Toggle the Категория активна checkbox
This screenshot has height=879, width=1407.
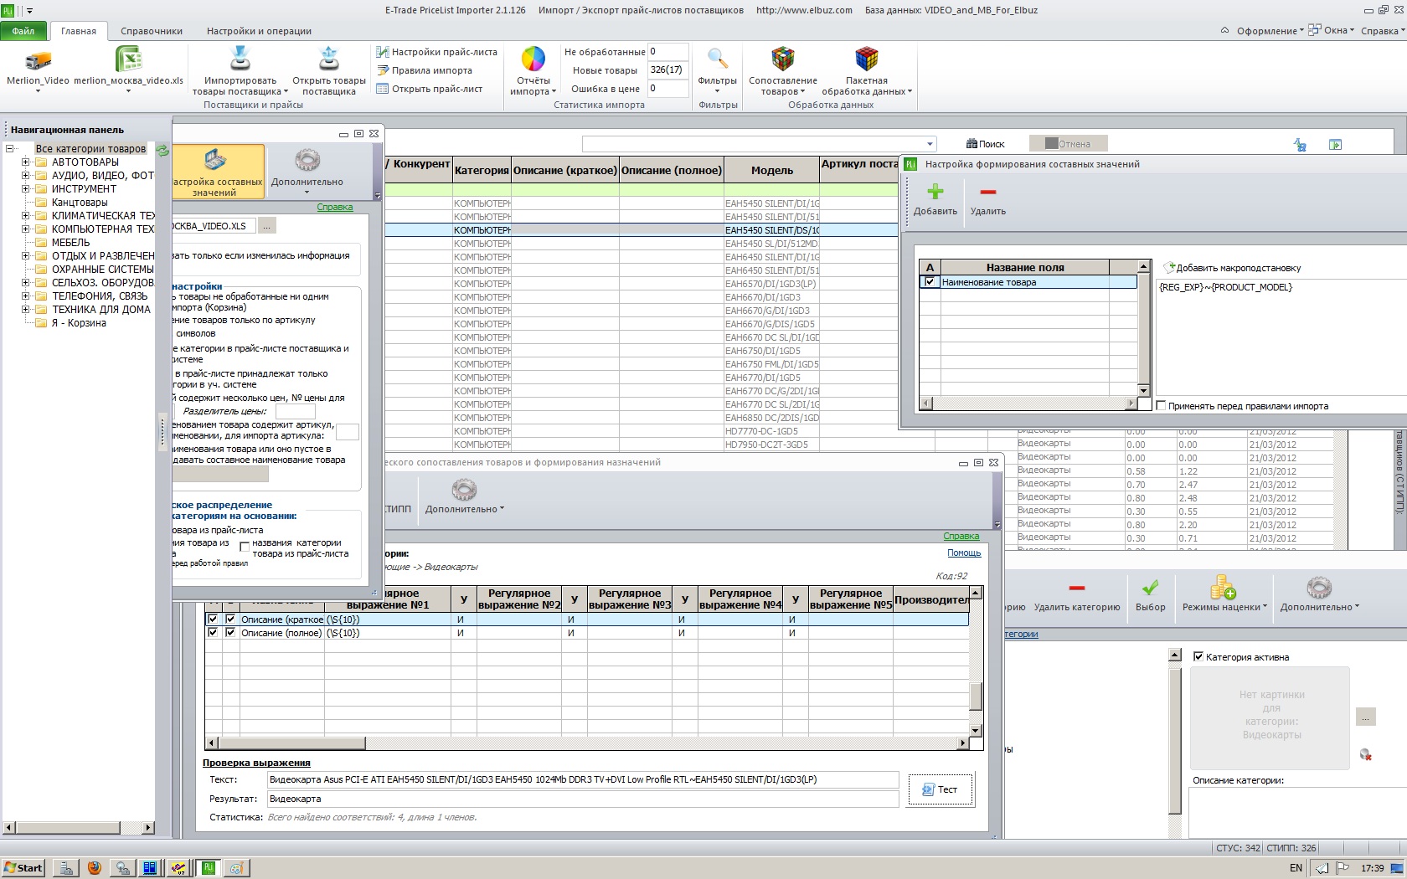point(1198,657)
